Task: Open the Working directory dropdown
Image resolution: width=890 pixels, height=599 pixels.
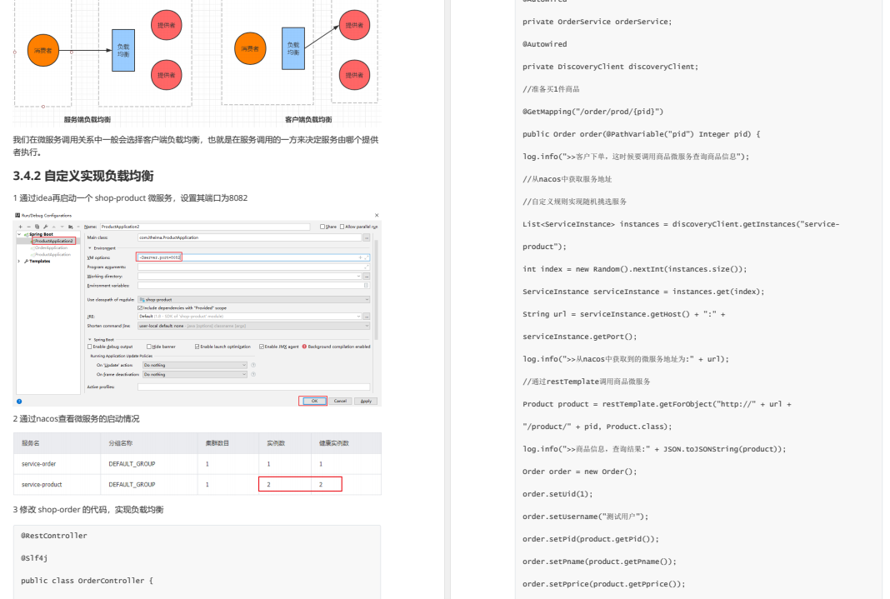Action: pyautogui.click(x=358, y=277)
